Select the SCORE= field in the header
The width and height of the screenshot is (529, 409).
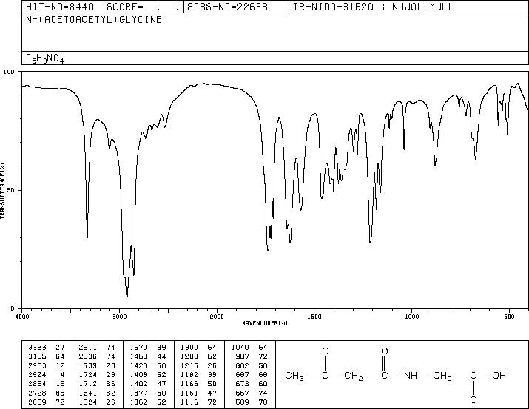pyautogui.click(x=144, y=7)
